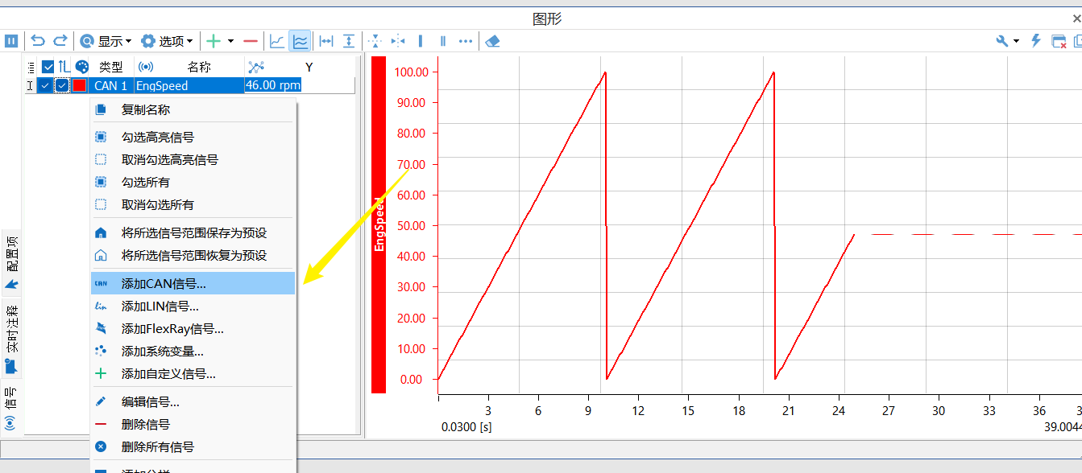Click the red minus remove-signal icon
This screenshot has height=473, width=1082.
point(251,40)
